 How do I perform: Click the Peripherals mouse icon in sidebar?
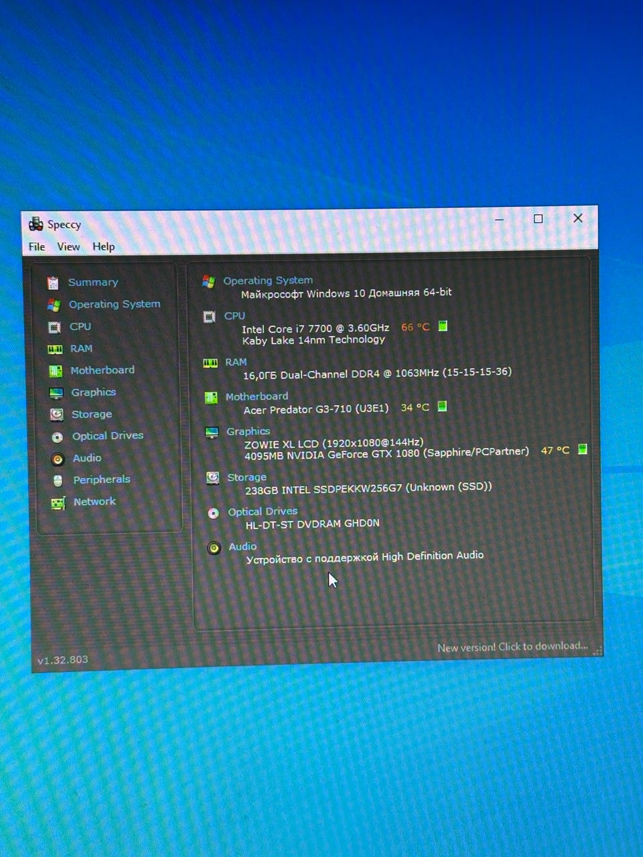coord(58,481)
